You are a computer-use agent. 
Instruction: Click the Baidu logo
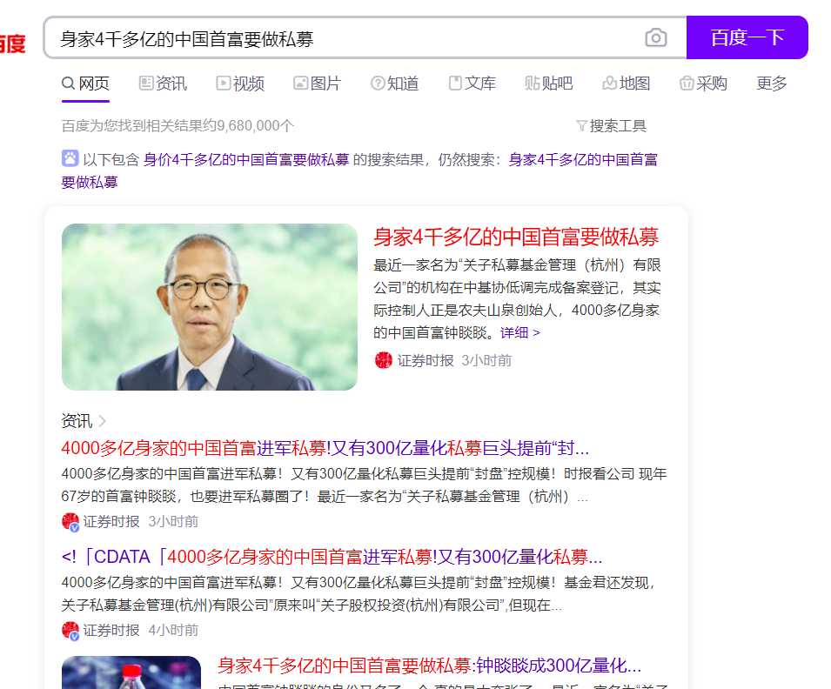coord(12,43)
